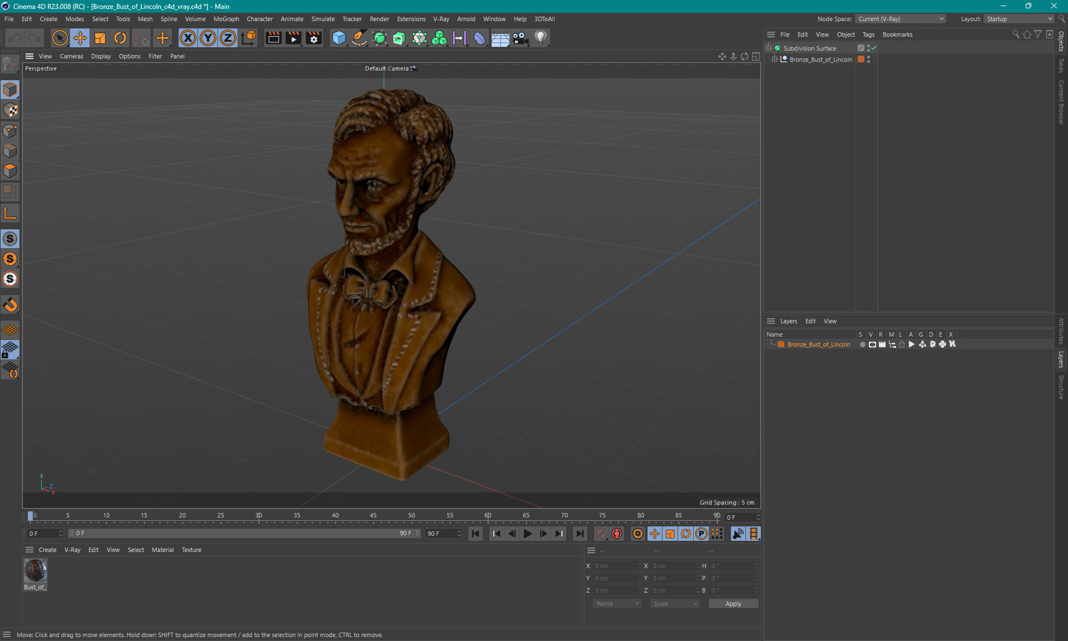Go to end of animation

(580, 534)
